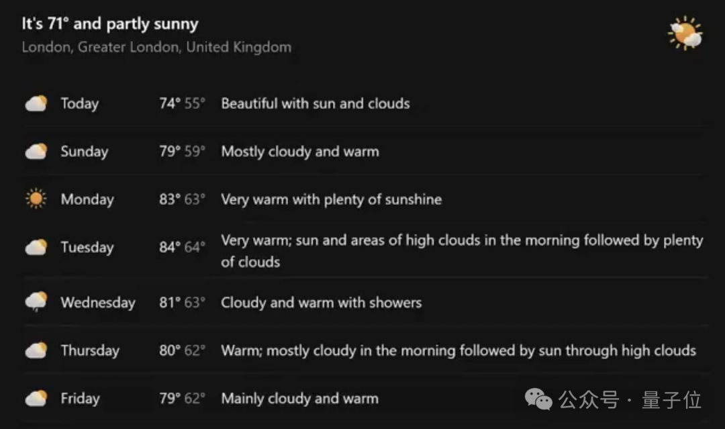Screen dimensions: 725x429
Task: Click the cloud icon beside Tuesday
Action: pos(36,247)
